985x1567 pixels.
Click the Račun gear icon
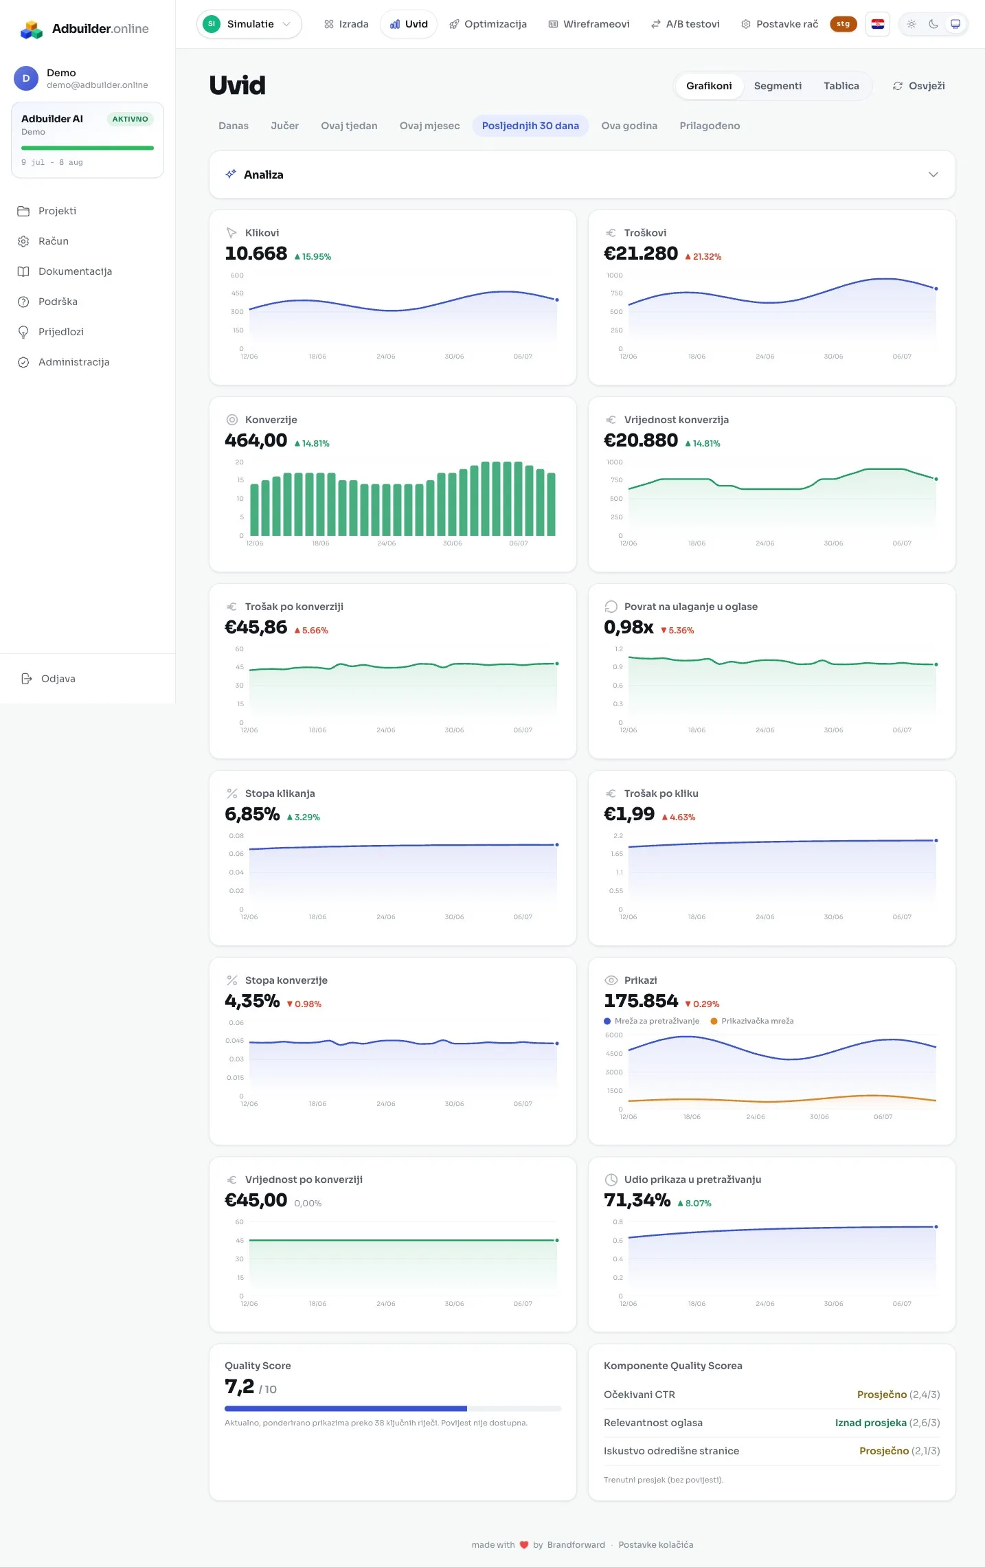point(23,241)
